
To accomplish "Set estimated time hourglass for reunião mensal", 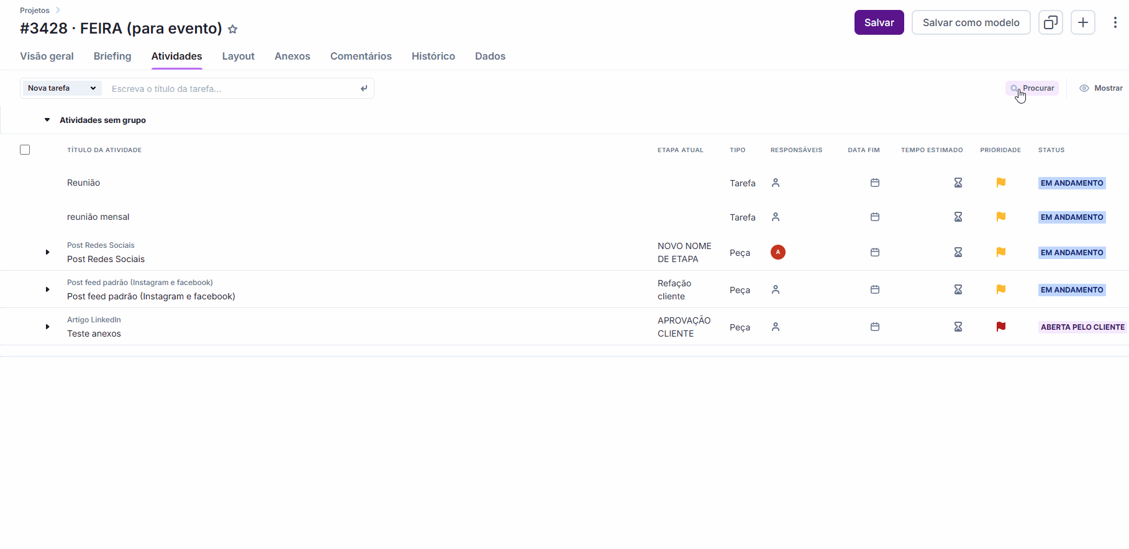I will click(x=958, y=217).
